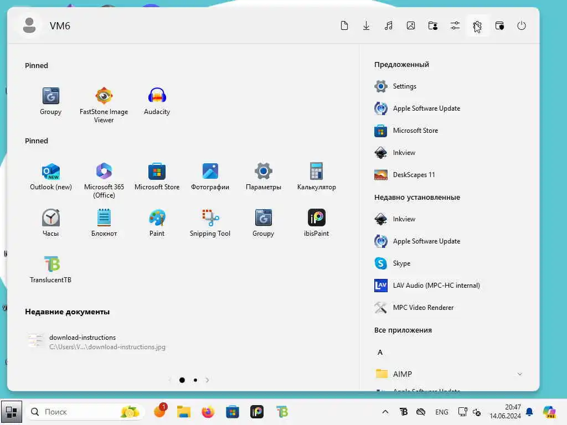
Task: Click the letter A index heading
Action: tap(380, 353)
